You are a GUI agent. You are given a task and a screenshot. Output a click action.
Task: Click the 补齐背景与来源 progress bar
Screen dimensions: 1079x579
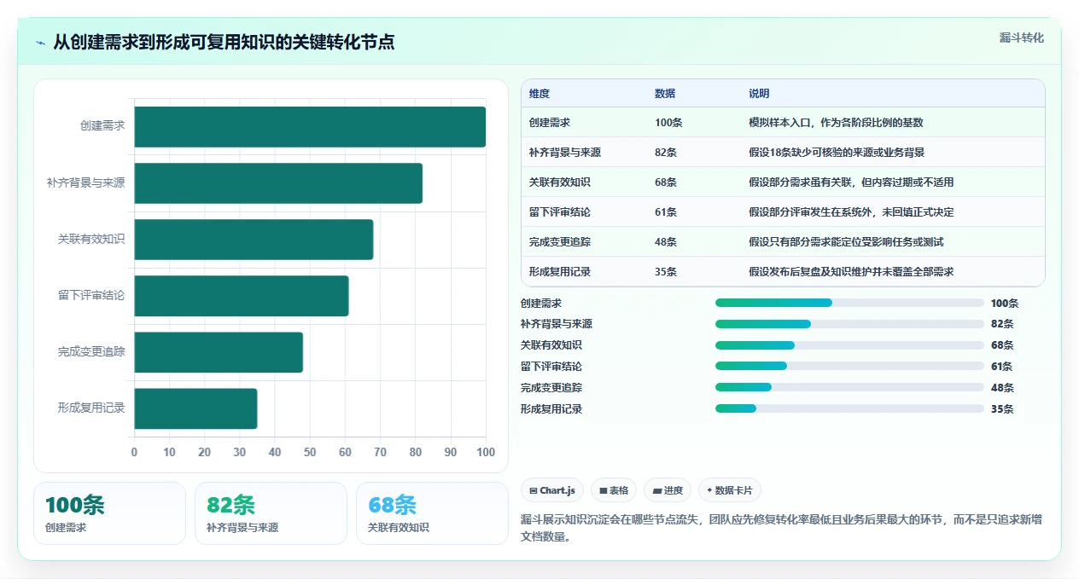[x=849, y=324]
